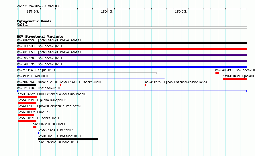
Task: Click the Cytogenetic Bands track title
Action: tap(34, 21)
